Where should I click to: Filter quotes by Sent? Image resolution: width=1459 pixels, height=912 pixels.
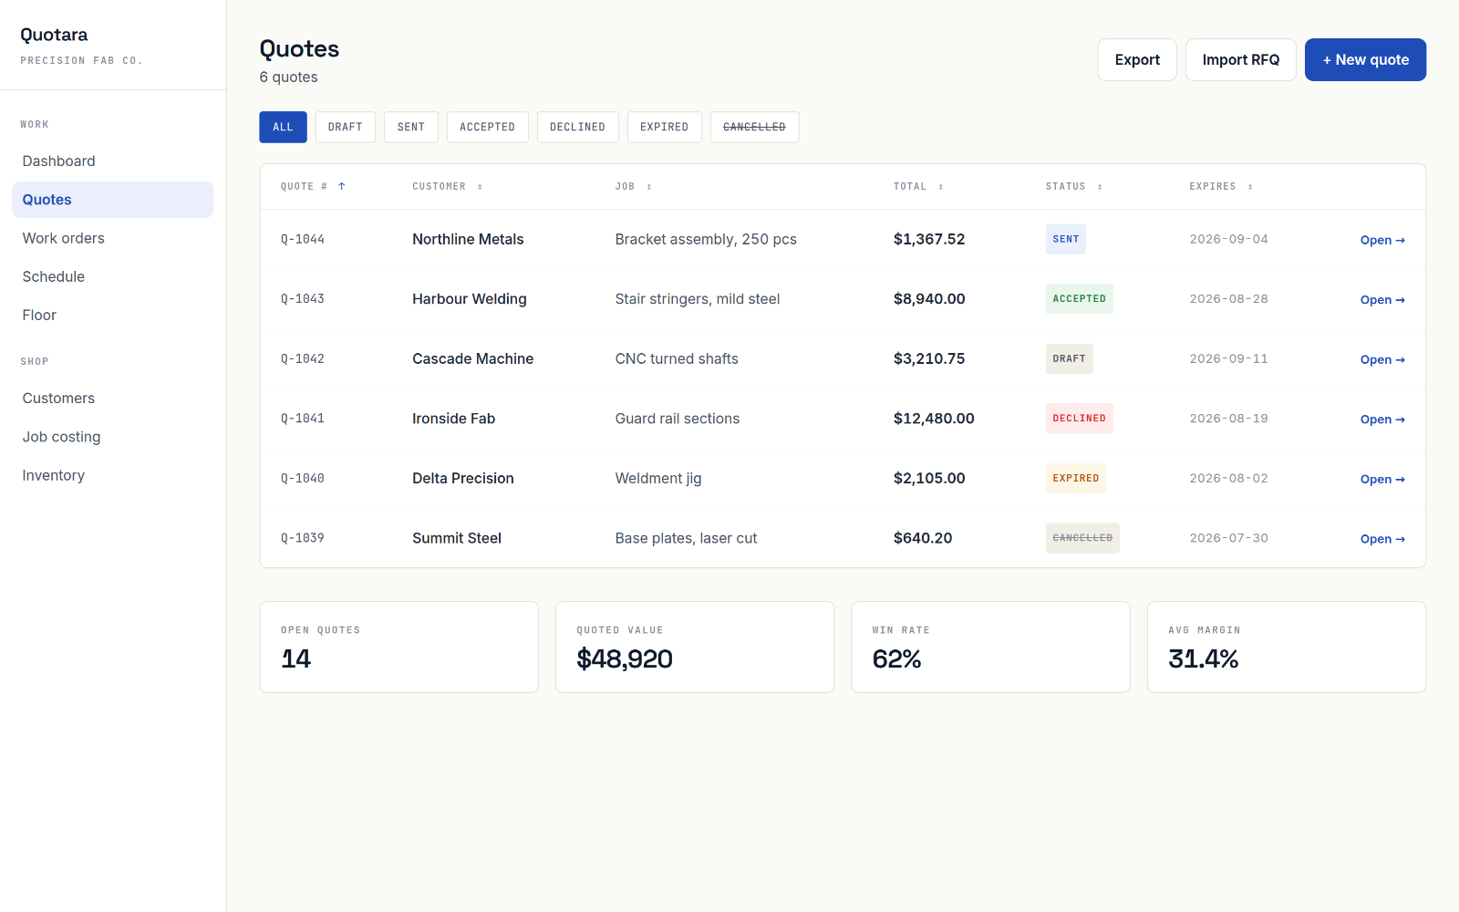click(411, 127)
